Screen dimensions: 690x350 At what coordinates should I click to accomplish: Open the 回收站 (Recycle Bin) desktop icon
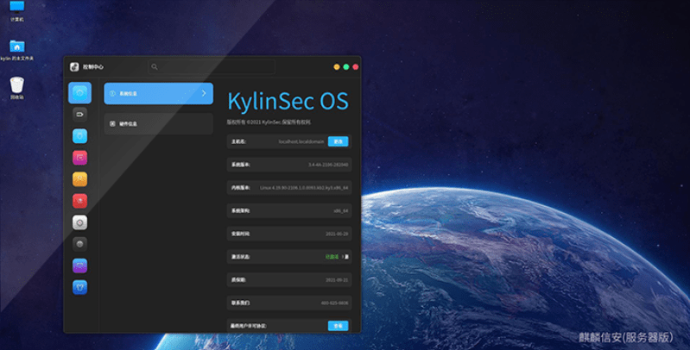coord(16,88)
